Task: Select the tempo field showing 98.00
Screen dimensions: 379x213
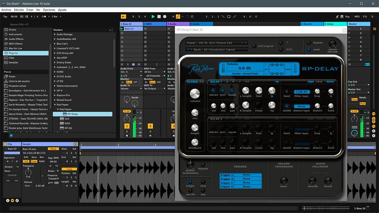Action: (14, 16)
